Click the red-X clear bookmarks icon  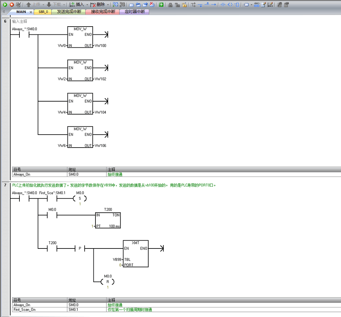152,5
